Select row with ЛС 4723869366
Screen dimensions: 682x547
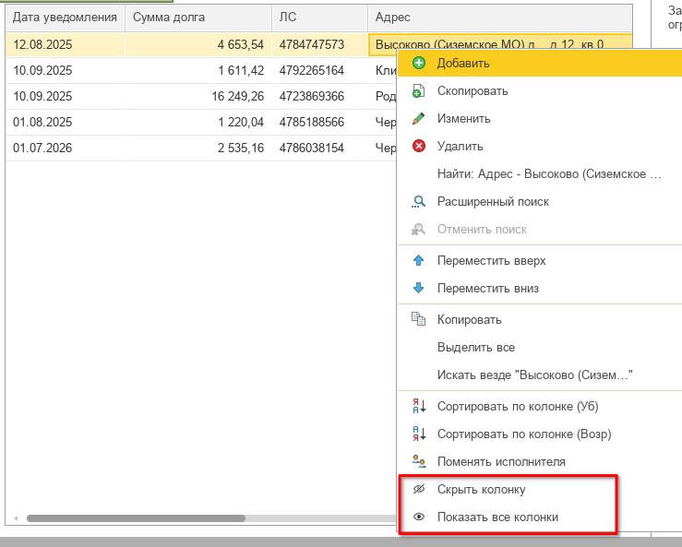[311, 96]
